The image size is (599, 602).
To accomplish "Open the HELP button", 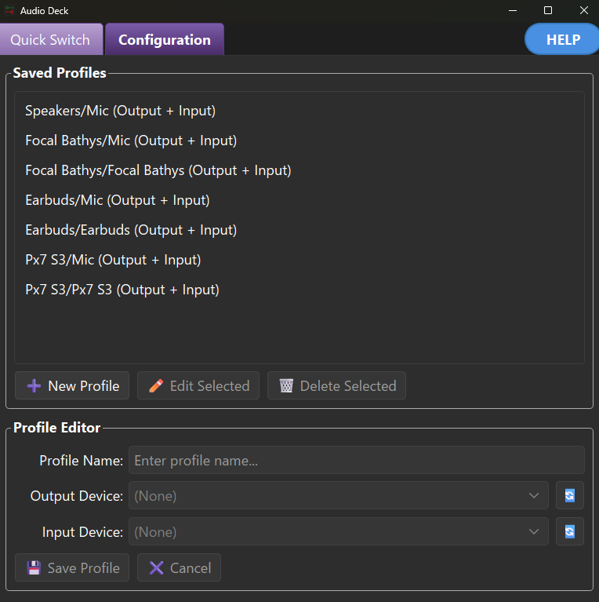I will (562, 39).
